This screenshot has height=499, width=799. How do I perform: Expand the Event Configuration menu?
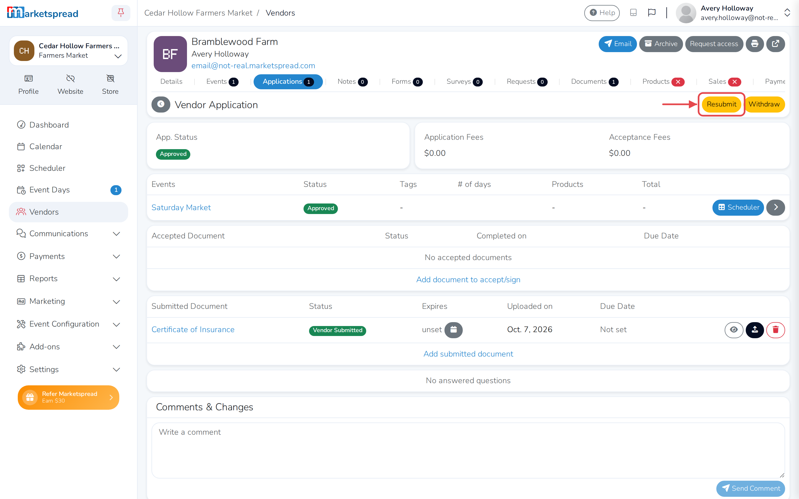point(68,324)
